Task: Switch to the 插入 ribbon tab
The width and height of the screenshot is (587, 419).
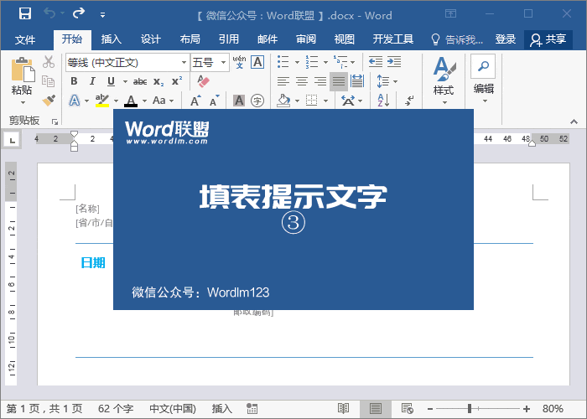Action: (x=112, y=39)
